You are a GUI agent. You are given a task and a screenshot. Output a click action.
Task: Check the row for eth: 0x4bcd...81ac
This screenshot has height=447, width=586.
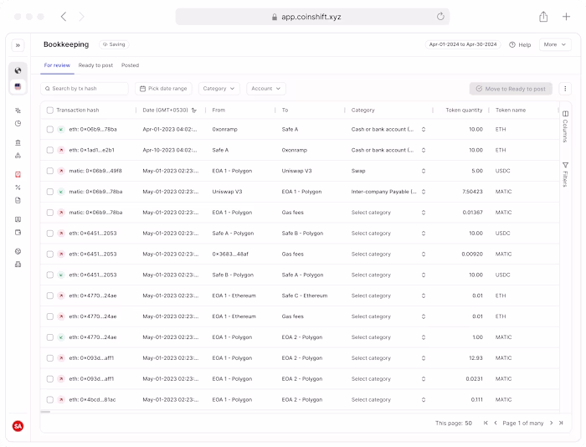point(50,400)
